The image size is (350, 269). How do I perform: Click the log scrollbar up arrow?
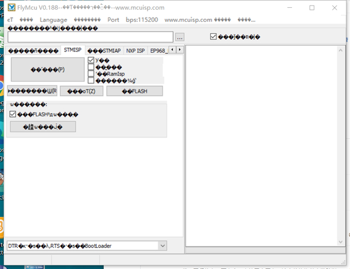point(340,50)
